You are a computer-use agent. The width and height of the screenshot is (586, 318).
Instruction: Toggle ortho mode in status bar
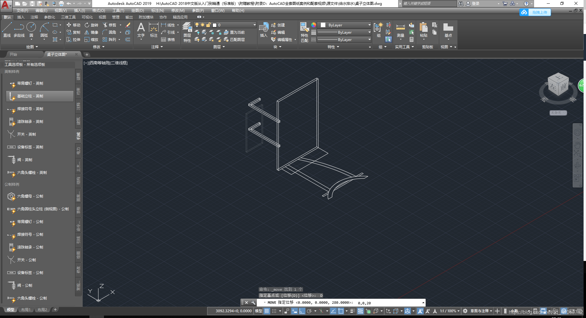pyautogui.click(x=302, y=311)
